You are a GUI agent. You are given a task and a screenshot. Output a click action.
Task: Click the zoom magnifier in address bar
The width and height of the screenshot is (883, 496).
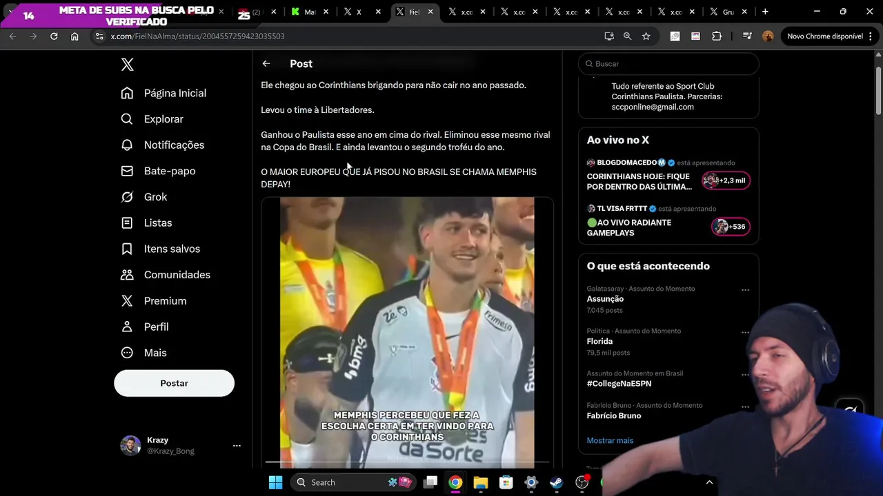tap(627, 36)
